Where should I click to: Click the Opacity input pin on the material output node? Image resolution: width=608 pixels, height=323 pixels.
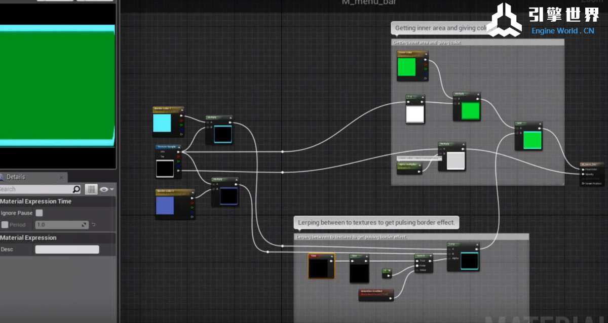pos(584,174)
